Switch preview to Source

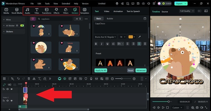[x=165, y=12]
